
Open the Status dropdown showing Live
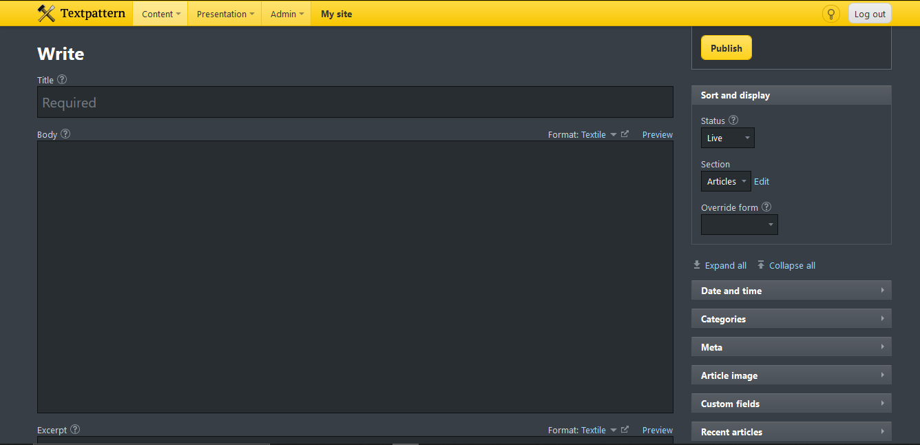[x=727, y=138]
